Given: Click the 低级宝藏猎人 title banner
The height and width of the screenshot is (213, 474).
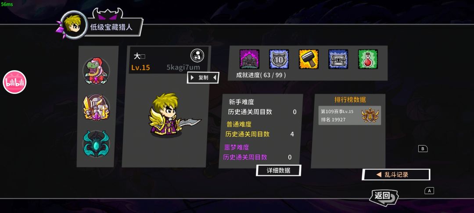Looking at the screenshot, I should pyautogui.click(x=111, y=27).
